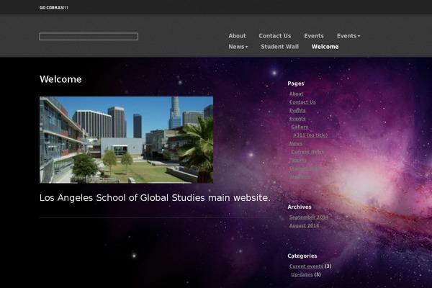Expand the Events dropdown with arrow in navigation

[348, 36]
